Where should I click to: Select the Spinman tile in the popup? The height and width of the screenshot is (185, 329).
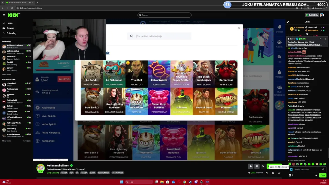(181, 101)
